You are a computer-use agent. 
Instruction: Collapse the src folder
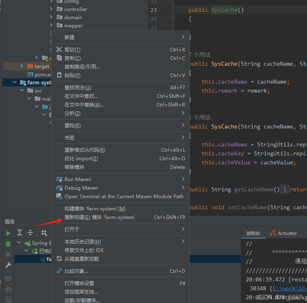22,91
